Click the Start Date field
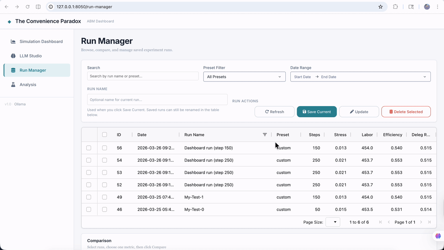Viewport: 444px width, 250px height. 302,77
